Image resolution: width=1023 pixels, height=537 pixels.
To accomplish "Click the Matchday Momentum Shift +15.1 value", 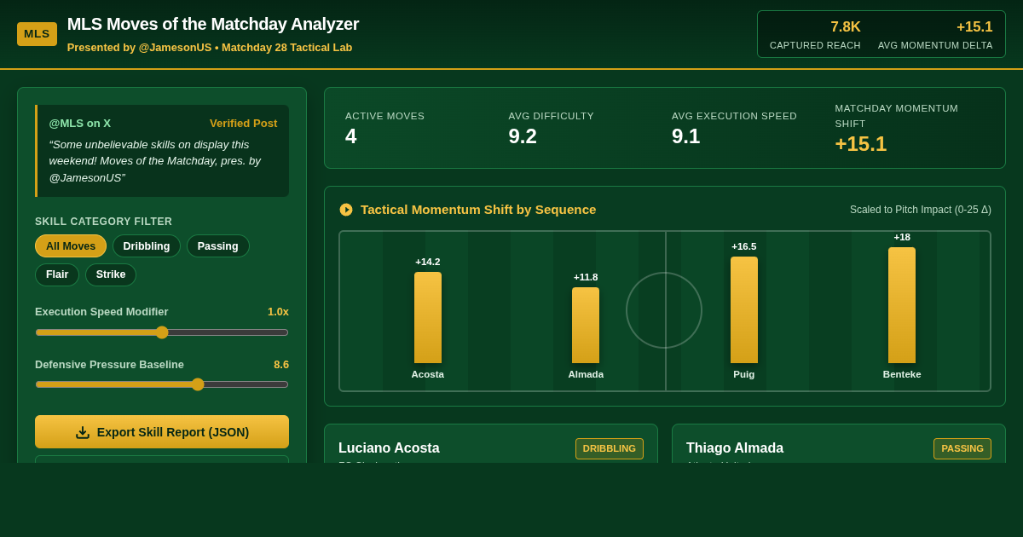I will [x=861, y=144].
